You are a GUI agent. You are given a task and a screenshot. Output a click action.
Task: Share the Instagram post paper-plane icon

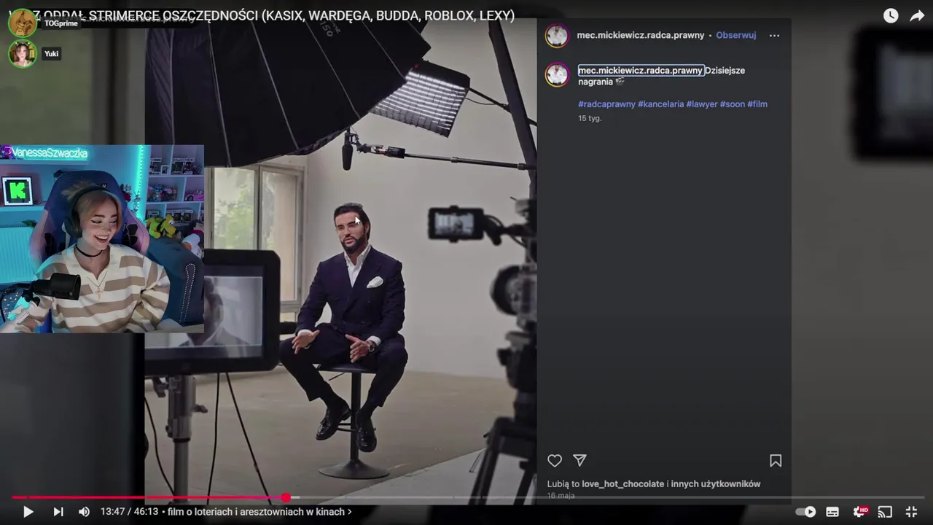point(579,461)
